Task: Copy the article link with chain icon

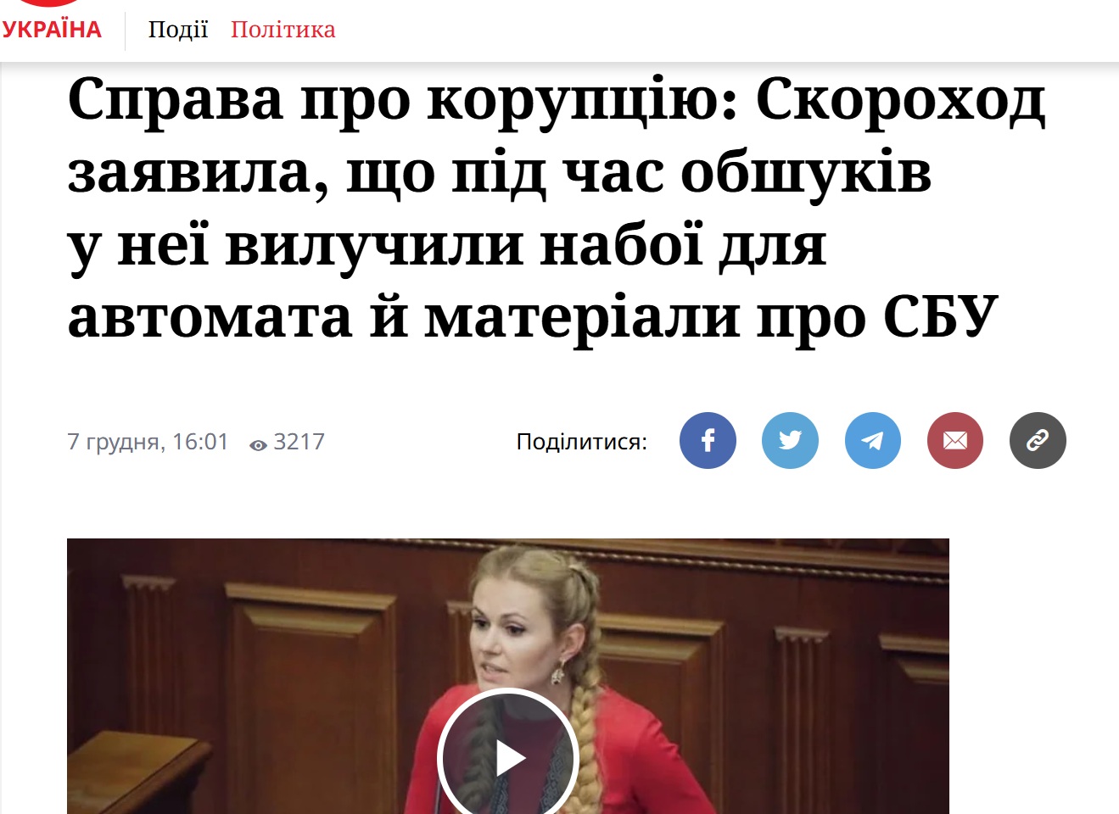Action: [x=1038, y=441]
